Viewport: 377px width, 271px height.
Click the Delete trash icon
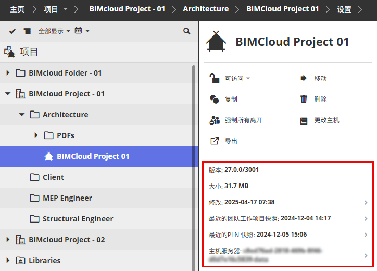click(304, 99)
